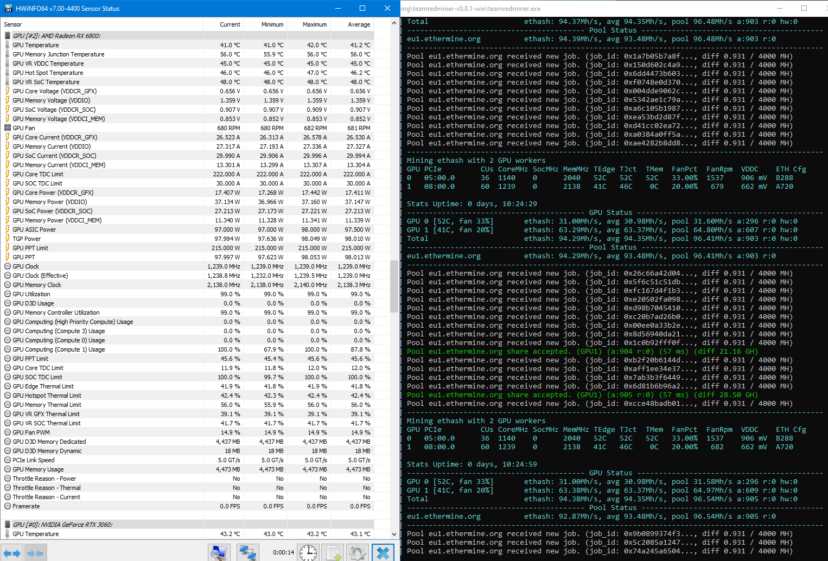The width and height of the screenshot is (828, 561).
Task: Click the PCIe Link Speed row icon
Action: [x=8, y=460]
